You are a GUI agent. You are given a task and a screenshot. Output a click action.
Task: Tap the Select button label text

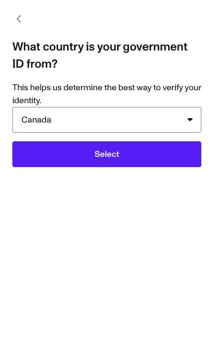coord(107,154)
